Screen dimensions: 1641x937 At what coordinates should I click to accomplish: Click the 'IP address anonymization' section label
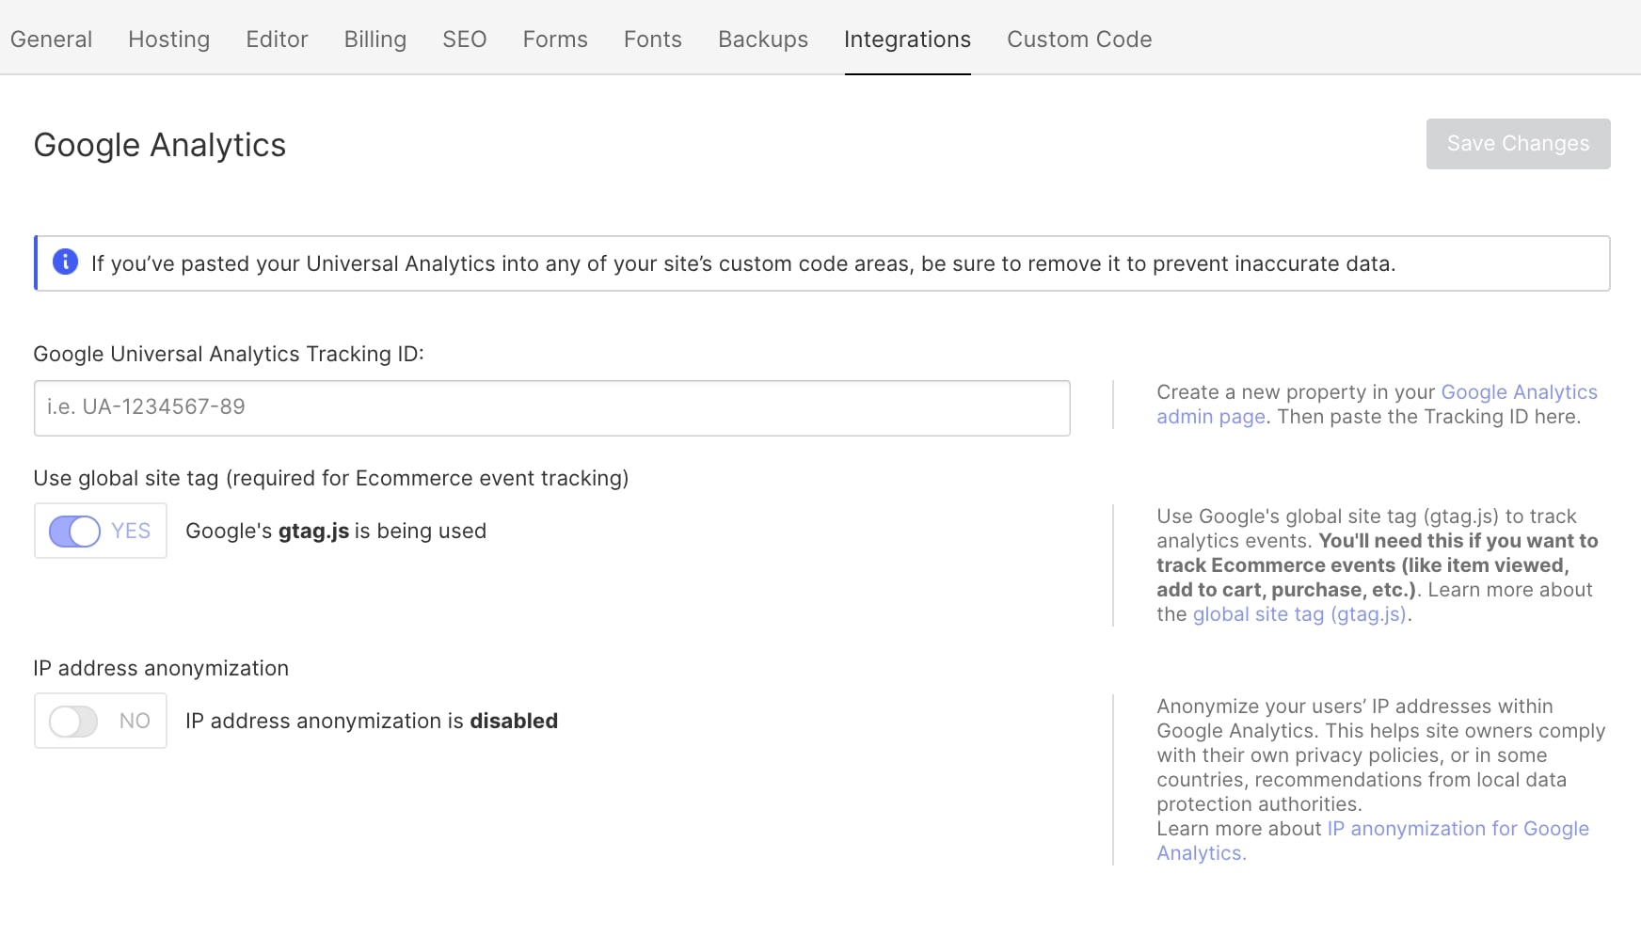pyautogui.click(x=161, y=668)
